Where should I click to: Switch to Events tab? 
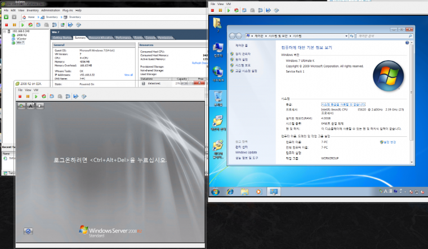pyautogui.click(x=139, y=38)
